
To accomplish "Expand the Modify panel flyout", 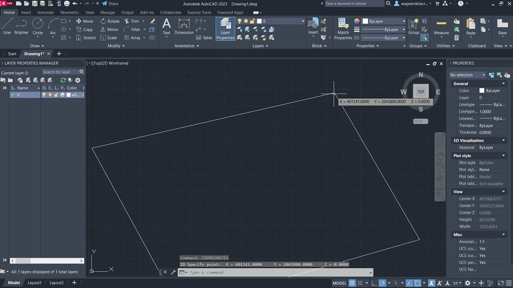I will pos(116,46).
